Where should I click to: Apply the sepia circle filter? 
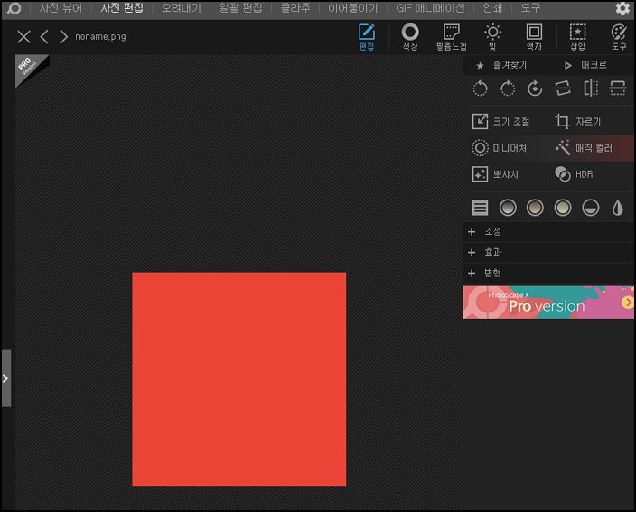point(535,208)
